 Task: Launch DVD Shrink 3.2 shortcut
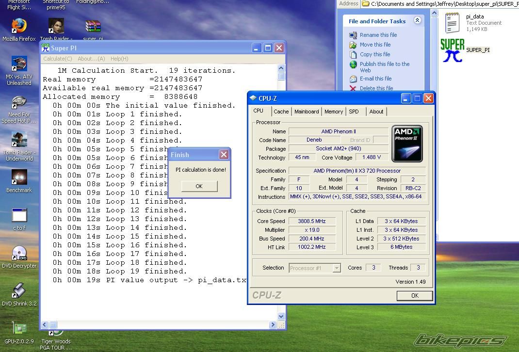[19, 291]
